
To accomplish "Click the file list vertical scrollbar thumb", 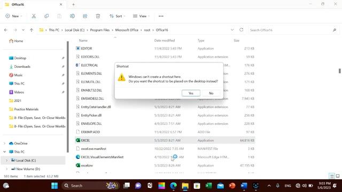I will 340,71.
